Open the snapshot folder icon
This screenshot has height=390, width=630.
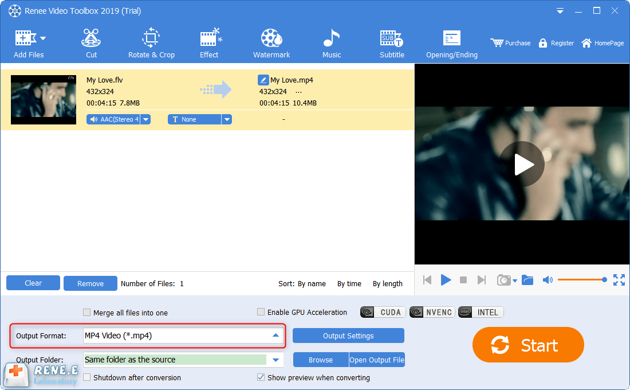tap(527, 280)
